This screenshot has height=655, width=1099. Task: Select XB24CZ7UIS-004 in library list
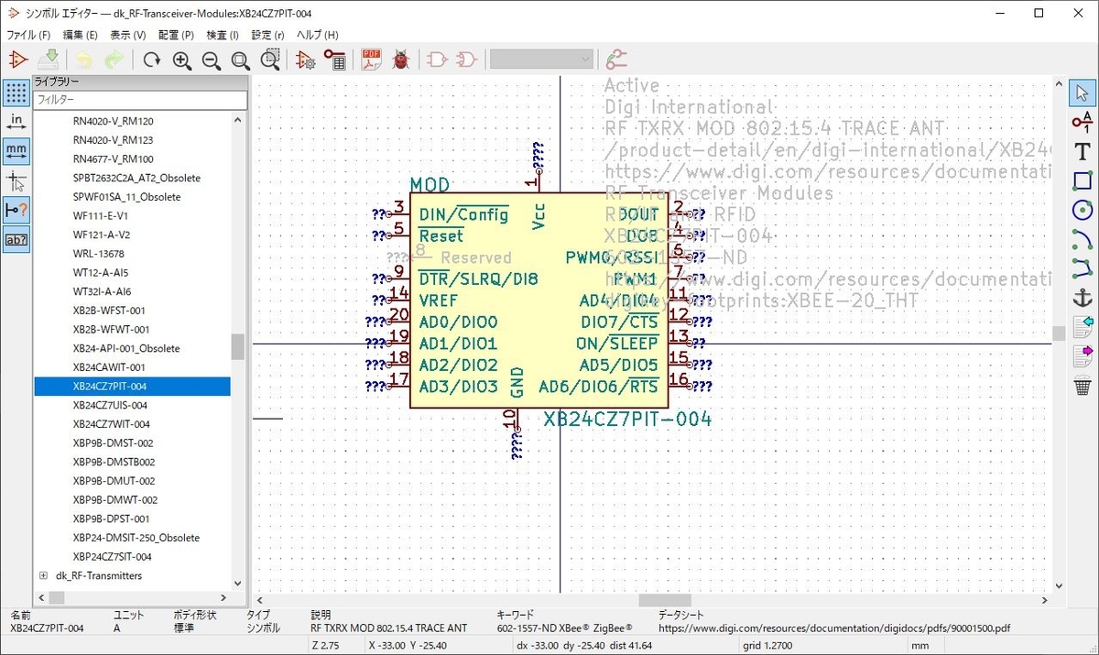[x=110, y=405]
